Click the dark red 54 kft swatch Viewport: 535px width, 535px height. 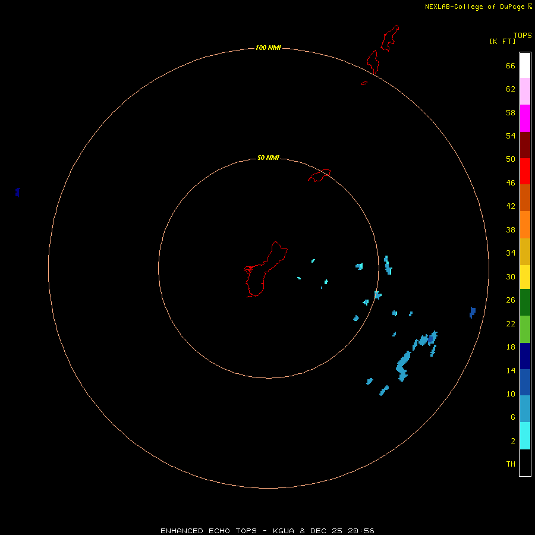pyautogui.click(x=525, y=144)
